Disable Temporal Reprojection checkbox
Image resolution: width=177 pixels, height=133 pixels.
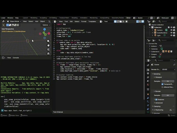(x=163, y=84)
